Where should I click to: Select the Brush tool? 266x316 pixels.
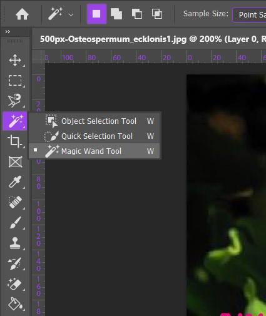(x=15, y=222)
